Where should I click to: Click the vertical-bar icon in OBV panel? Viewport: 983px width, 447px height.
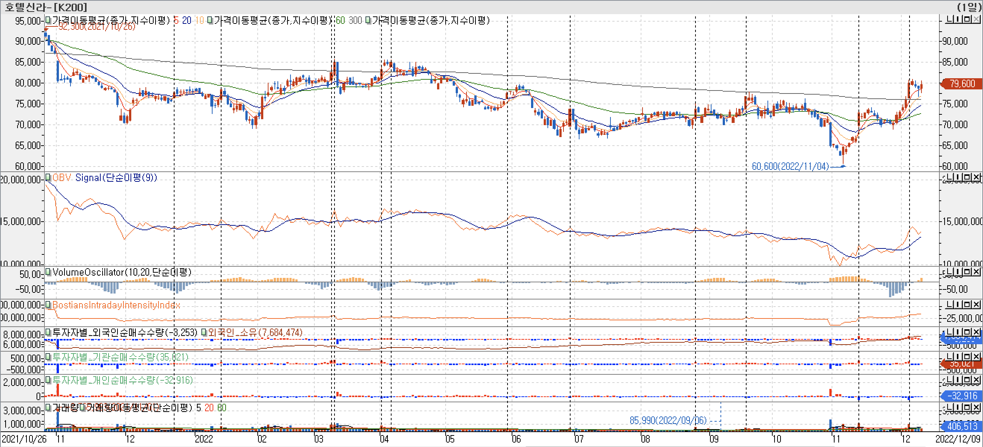click(x=958, y=177)
